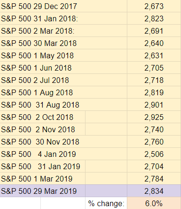The width and height of the screenshot is (181, 209).
Task: Click the highlighted 2,834 value cell
Action: 154,191
